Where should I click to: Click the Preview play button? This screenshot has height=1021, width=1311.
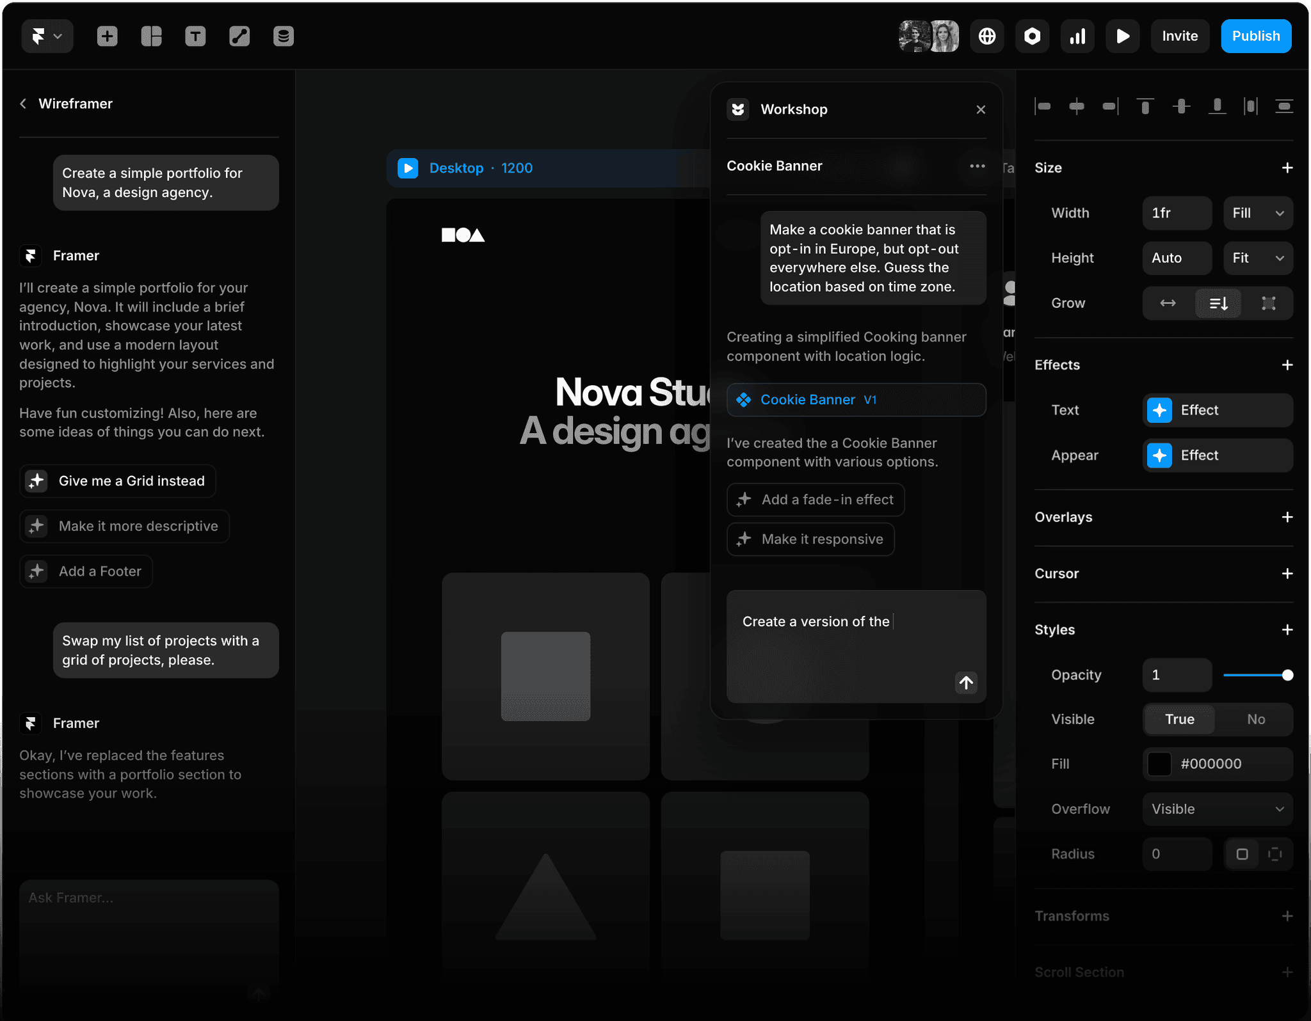pyautogui.click(x=1123, y=36)
